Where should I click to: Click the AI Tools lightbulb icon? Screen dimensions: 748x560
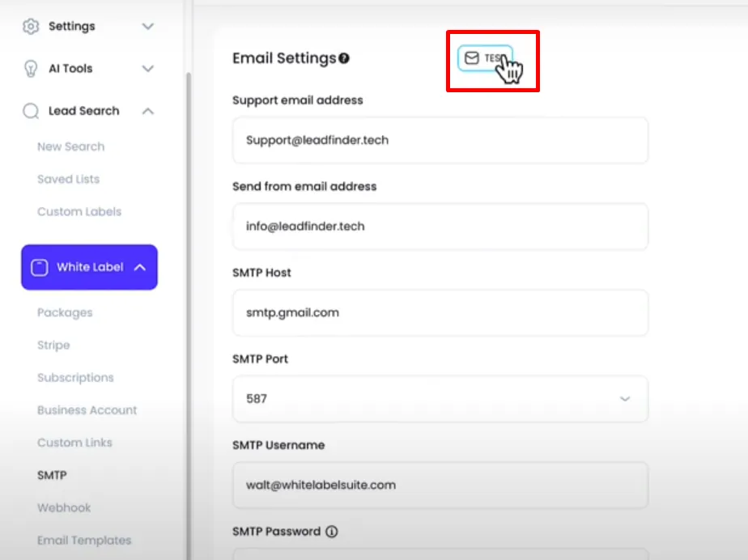coord(31,69)
